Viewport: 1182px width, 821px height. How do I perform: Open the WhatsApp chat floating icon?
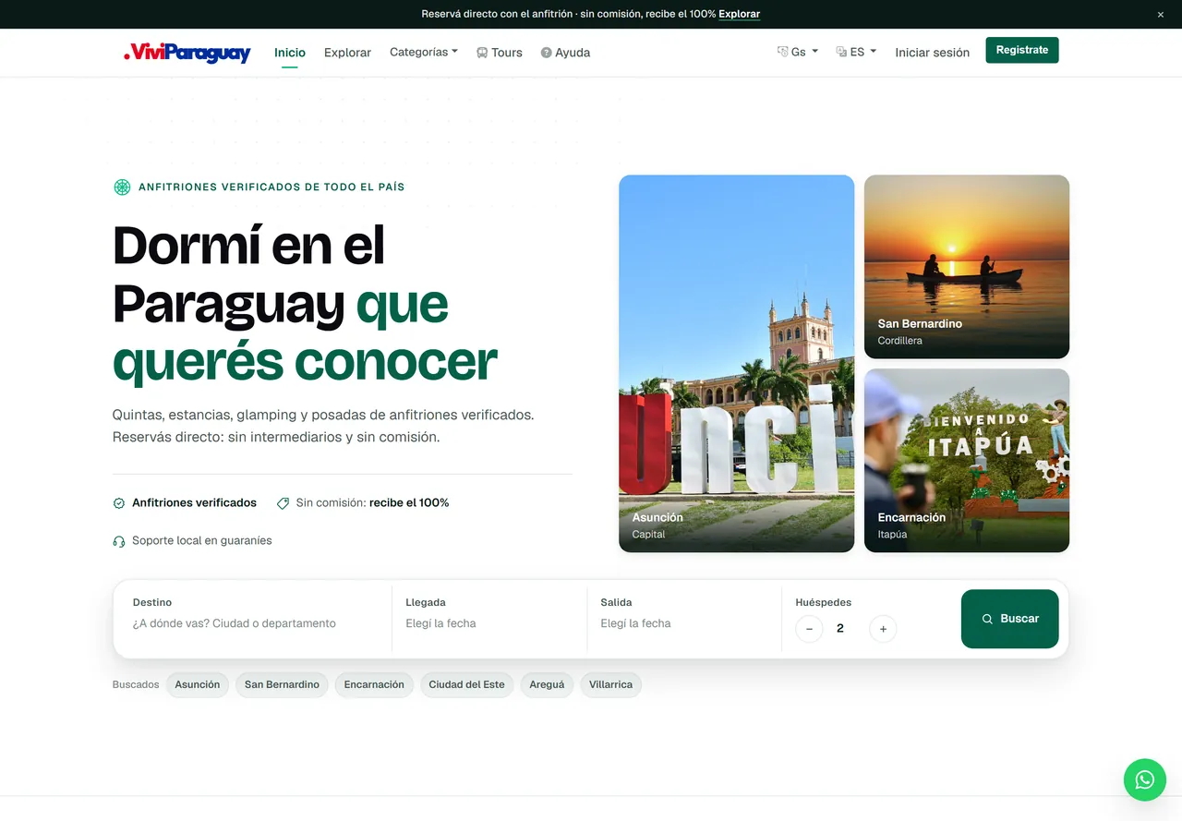point(1145,779)
